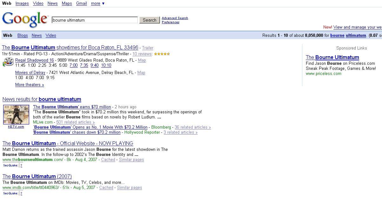
Task: Open Map link for Regal Shadowood 16
Action: (x=142, y=60)
